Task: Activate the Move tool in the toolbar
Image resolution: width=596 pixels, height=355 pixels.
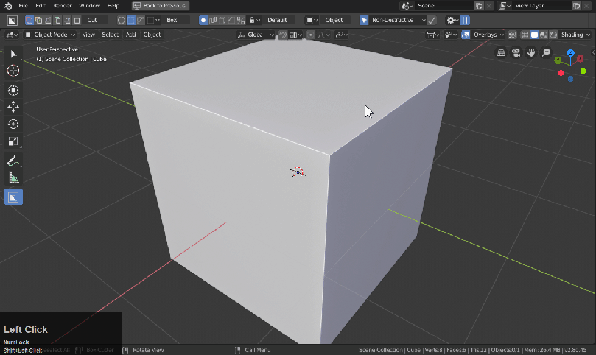Action: [13, 107]
